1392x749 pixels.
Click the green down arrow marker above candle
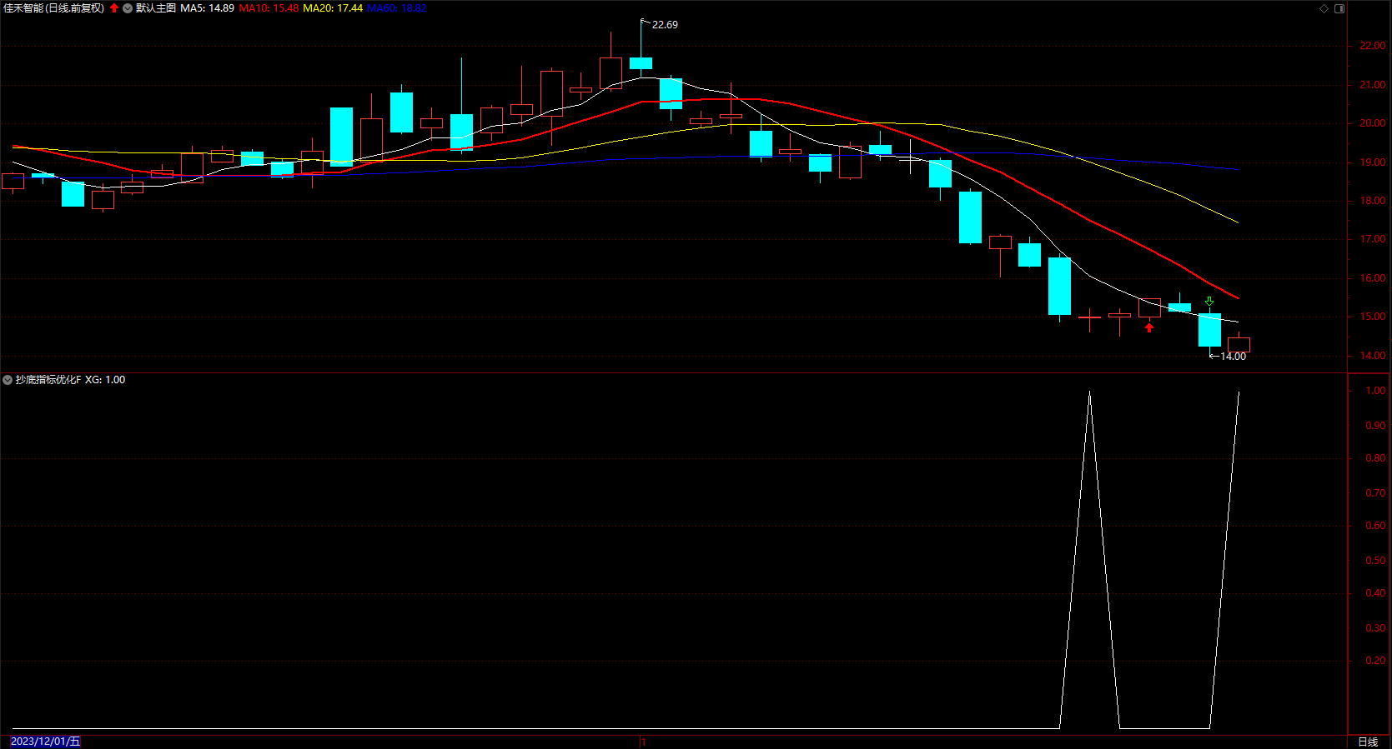click(1209, 302)
